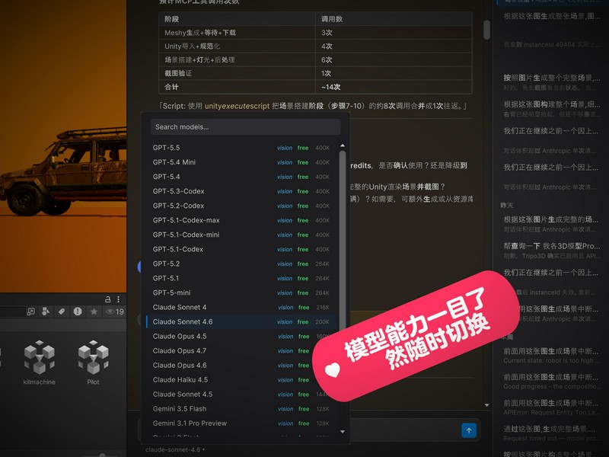Open history chat with 'APIError: Request Entity' preview
Image resolution: width=609 pixels, height=457 pixels.
pyautogui.click(x=551, y=407)
